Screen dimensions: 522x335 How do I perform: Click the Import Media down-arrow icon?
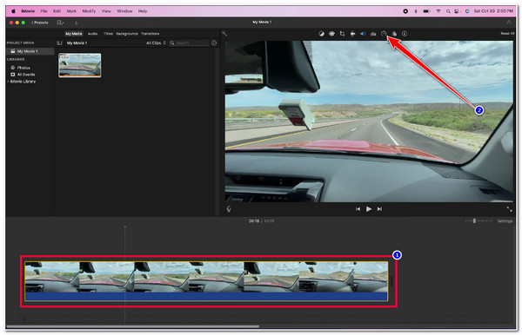(x=77, y=23)
